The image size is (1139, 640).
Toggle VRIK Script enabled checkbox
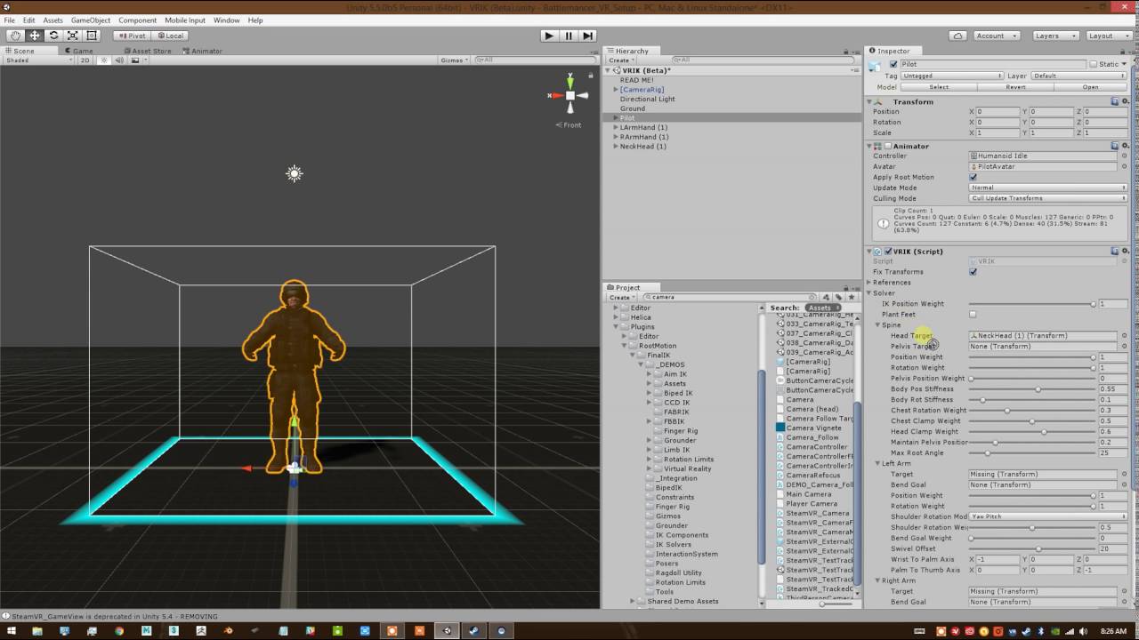[888, 252]
